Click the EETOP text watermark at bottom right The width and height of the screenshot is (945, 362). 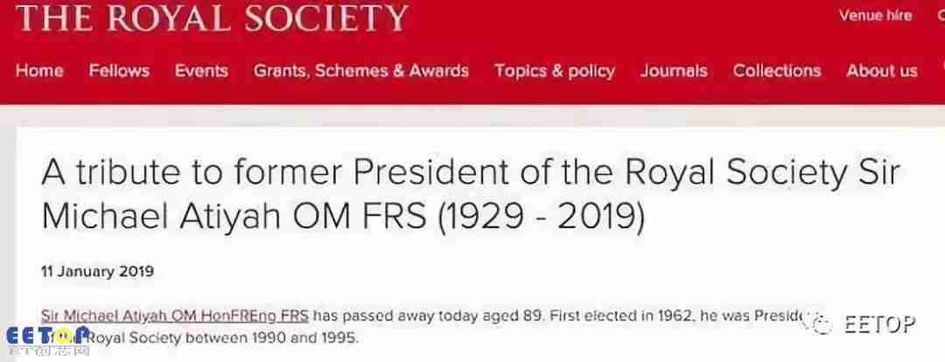[880, 324]
